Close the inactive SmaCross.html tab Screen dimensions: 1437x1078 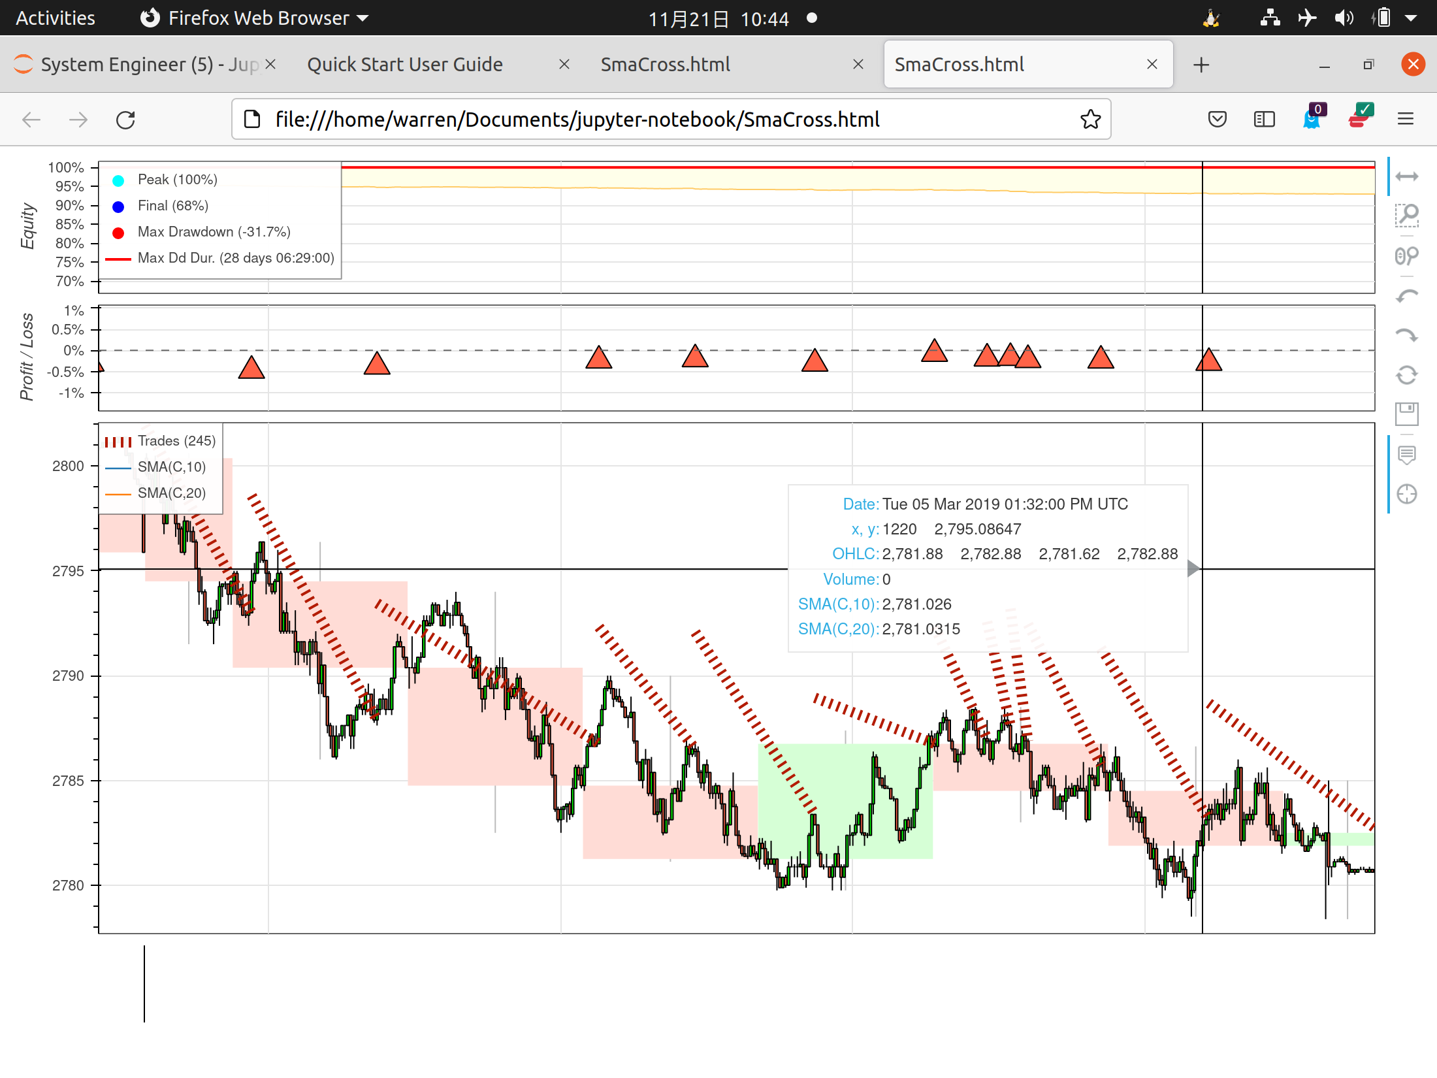[x=858, y=65]
